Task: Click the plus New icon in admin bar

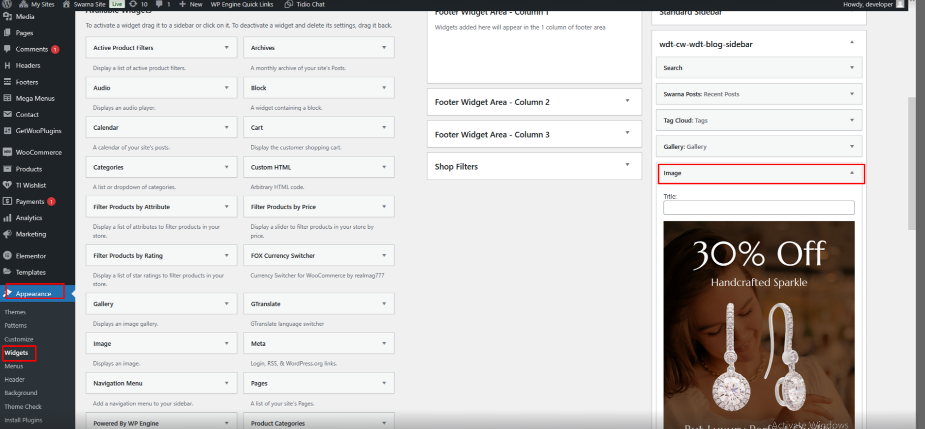Action: coord(183,4)
